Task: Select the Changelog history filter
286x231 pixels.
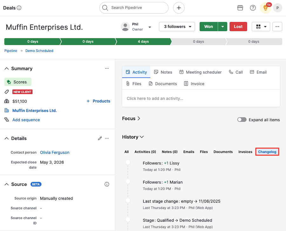Action: point(267,152)
